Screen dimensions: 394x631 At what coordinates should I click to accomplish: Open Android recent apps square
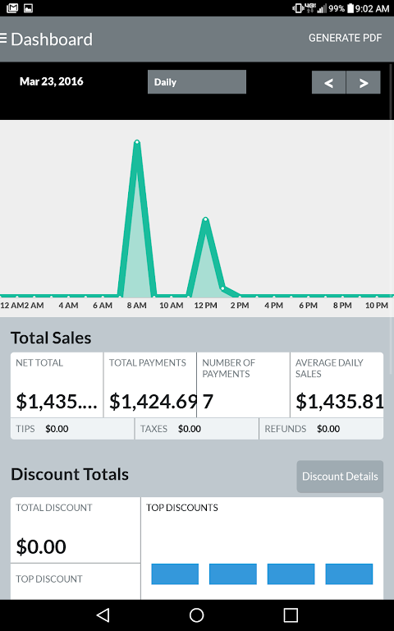pos(291,615)
